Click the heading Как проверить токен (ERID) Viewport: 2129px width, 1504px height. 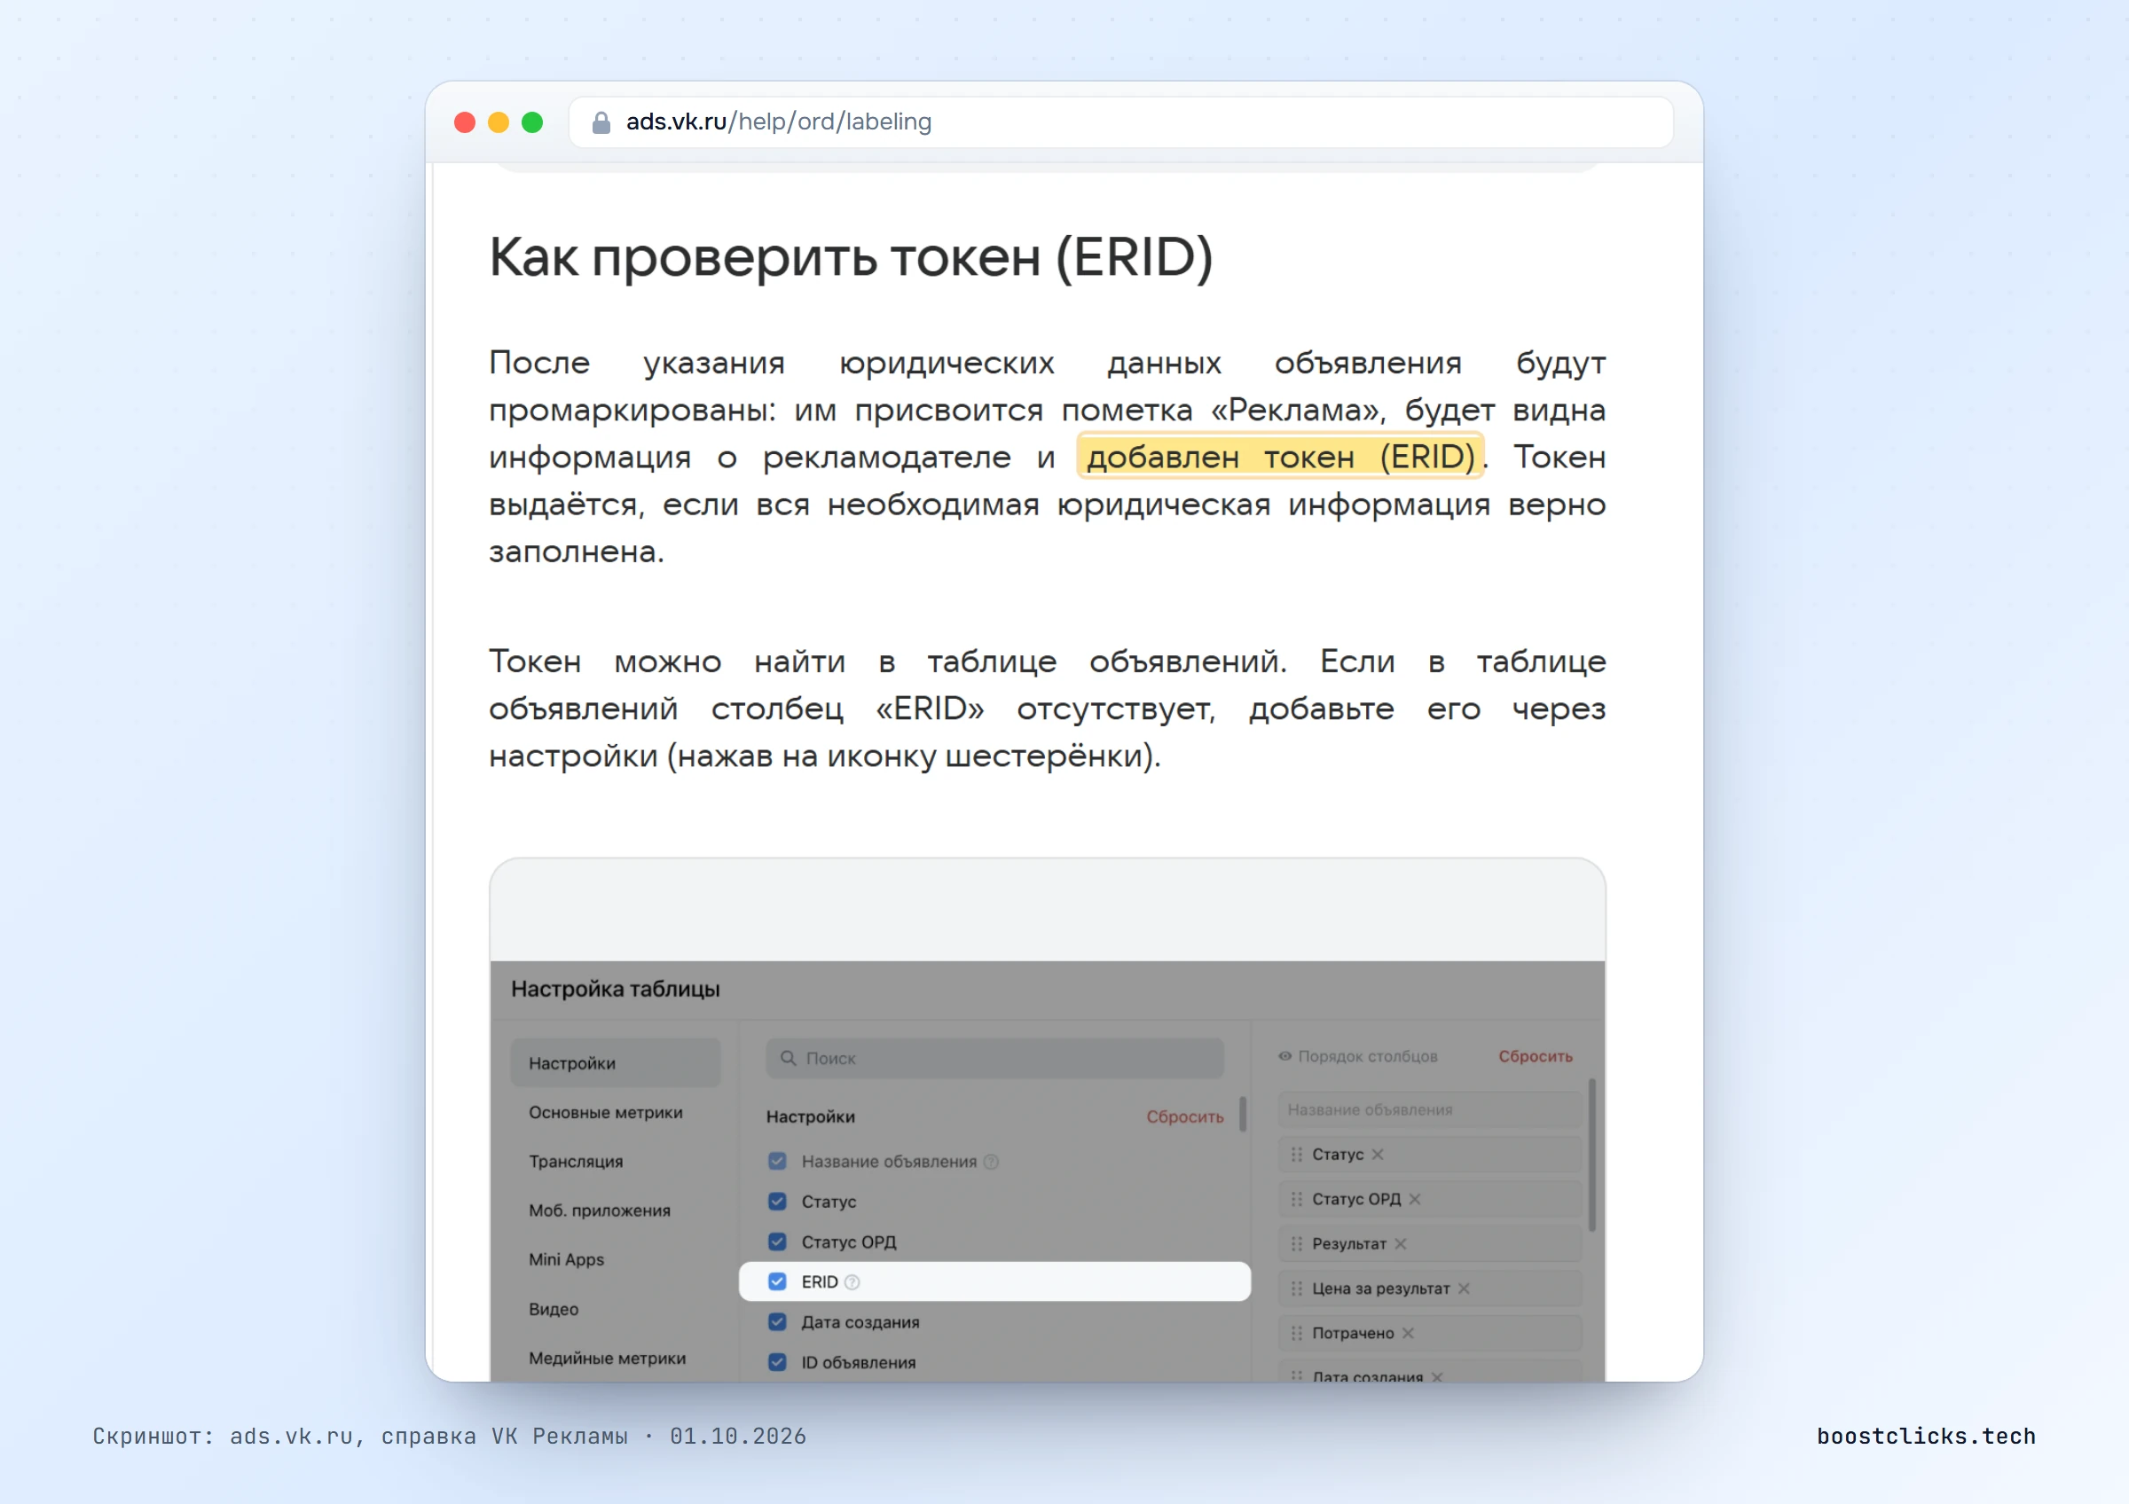pos(852,258)
